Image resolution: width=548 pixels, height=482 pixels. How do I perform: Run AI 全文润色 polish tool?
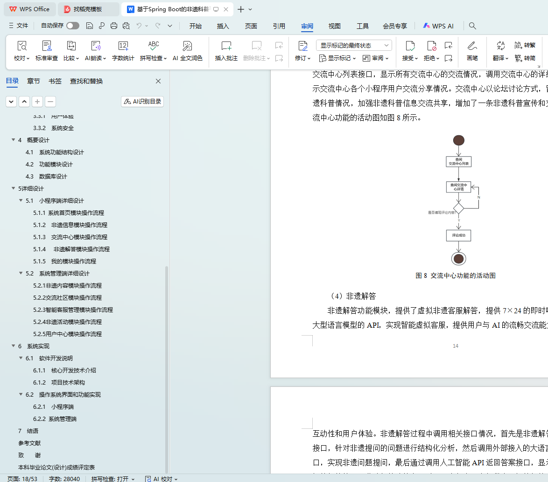187,51
